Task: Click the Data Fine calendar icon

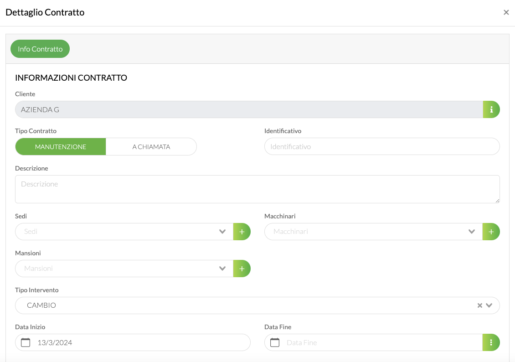Action: click(x=275, y=342)
